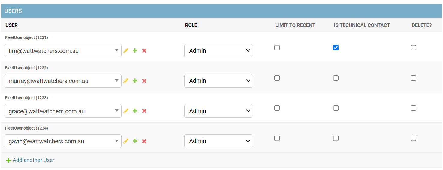The width and height of the screenshot is (443, 170).
Task: Expand the Role dropdown for gavin@wattwatchers.com.au
Action: click(x=218, y=141)
